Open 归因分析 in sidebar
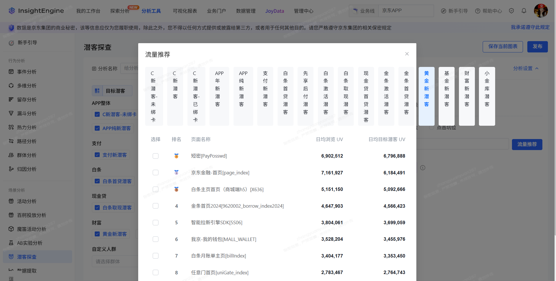 click(x=27, y=169)
